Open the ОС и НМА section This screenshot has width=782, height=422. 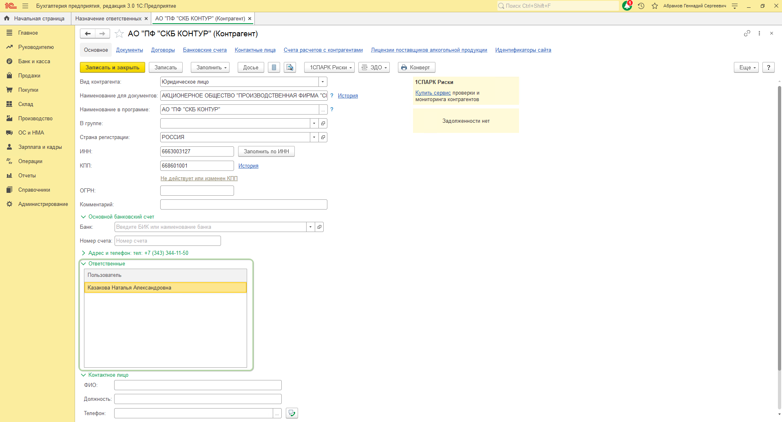tap(31, 133)
